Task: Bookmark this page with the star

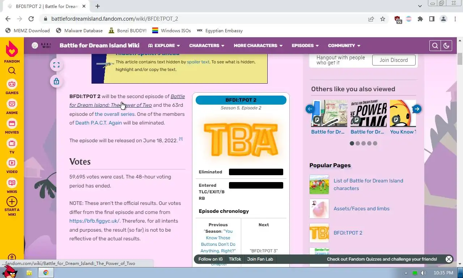Action: click(383, 19)
